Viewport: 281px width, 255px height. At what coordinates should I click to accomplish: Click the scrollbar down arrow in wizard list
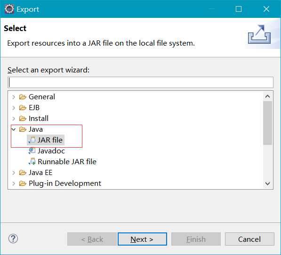tap(267, 183)
